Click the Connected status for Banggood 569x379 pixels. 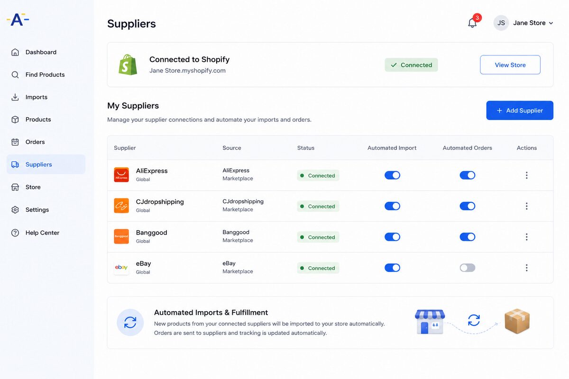coord(318,237)
